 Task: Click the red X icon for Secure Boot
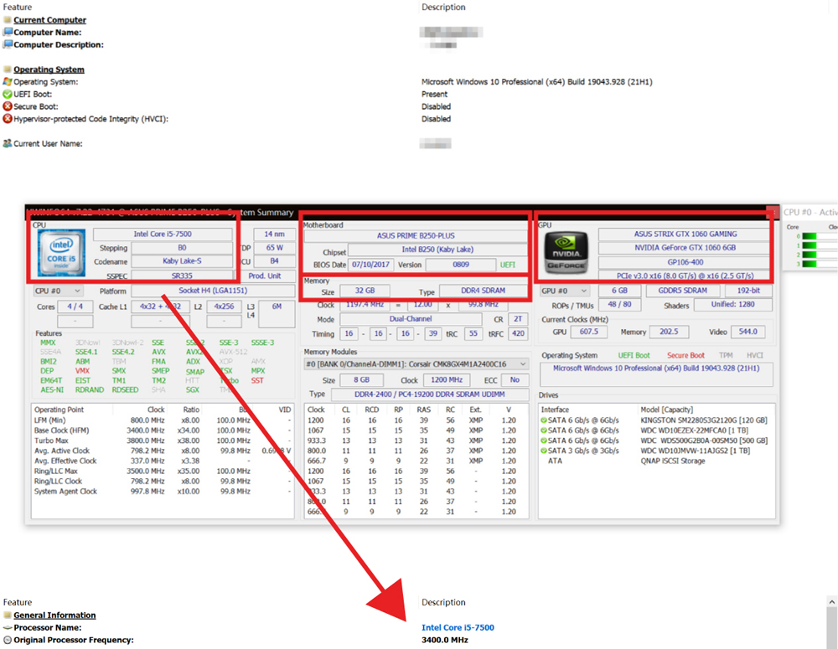[8, 106]
